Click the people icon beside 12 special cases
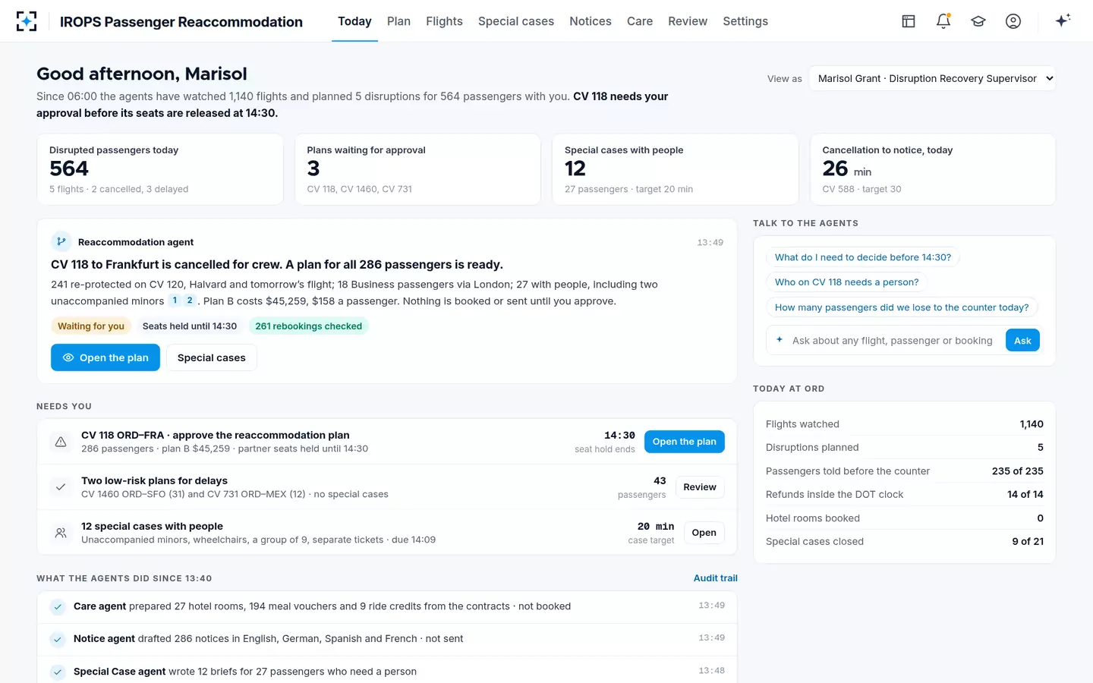The width and height of the screenshot is (1093, 683). pyautogui.click(x=61, y=533)
